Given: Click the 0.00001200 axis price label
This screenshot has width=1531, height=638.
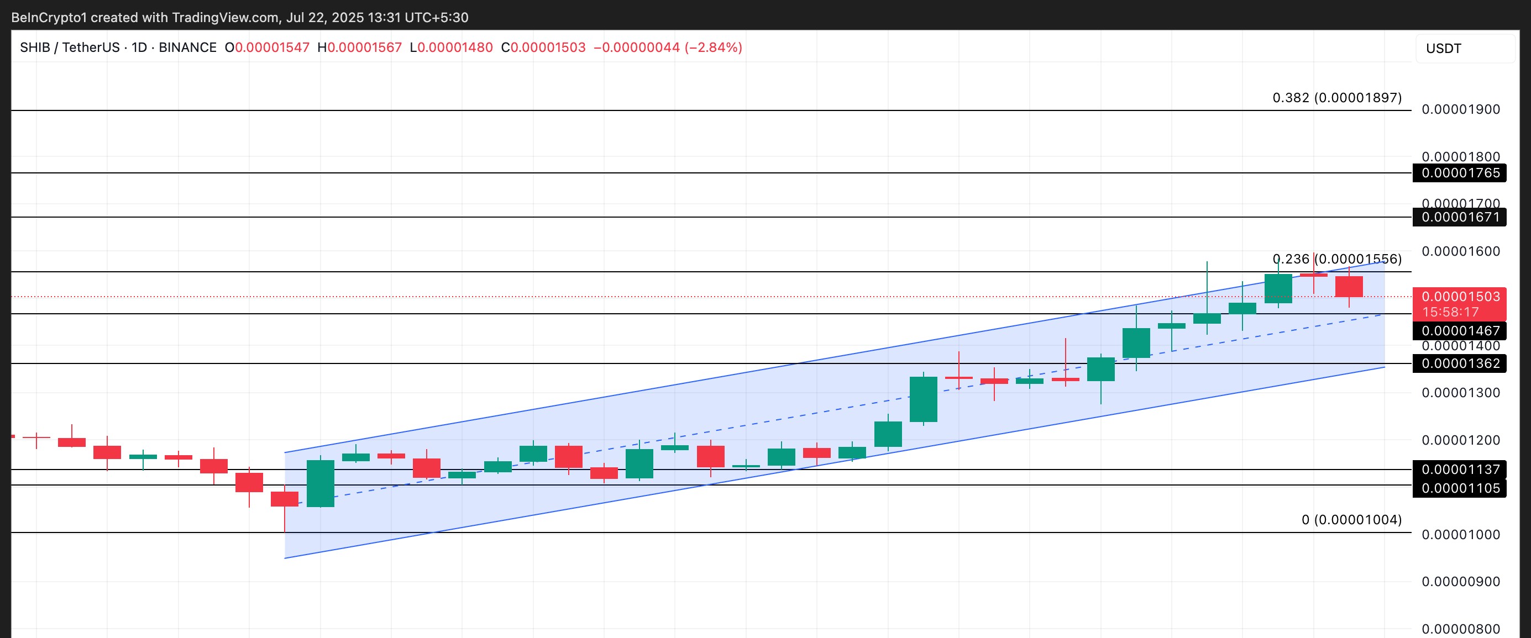Looking at the screenshot, I should (1461, 440).
